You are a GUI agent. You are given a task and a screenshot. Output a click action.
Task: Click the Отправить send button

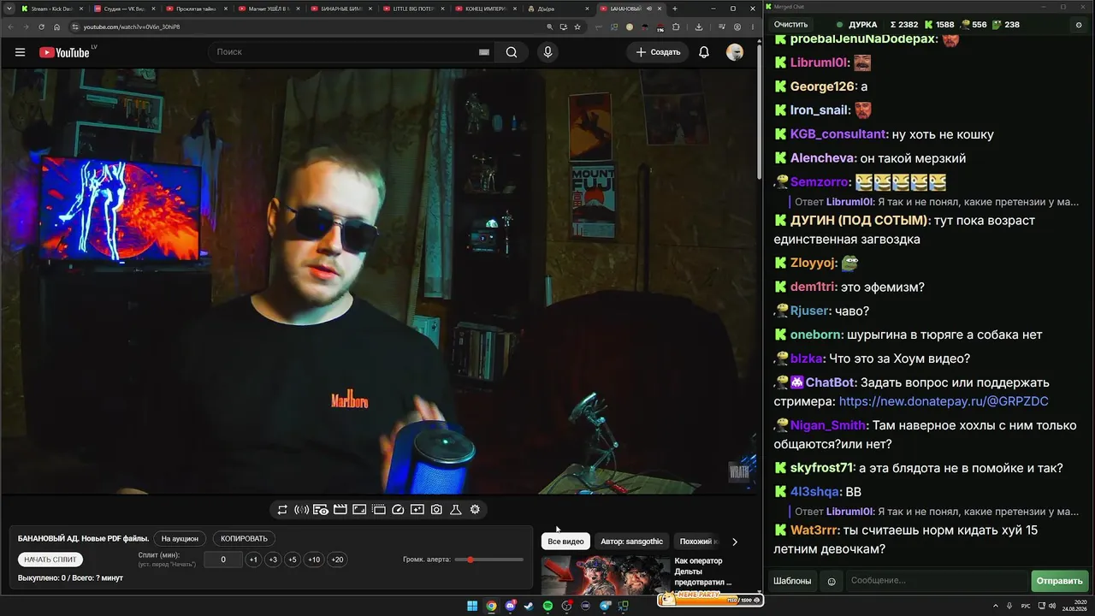[1059, 581]
